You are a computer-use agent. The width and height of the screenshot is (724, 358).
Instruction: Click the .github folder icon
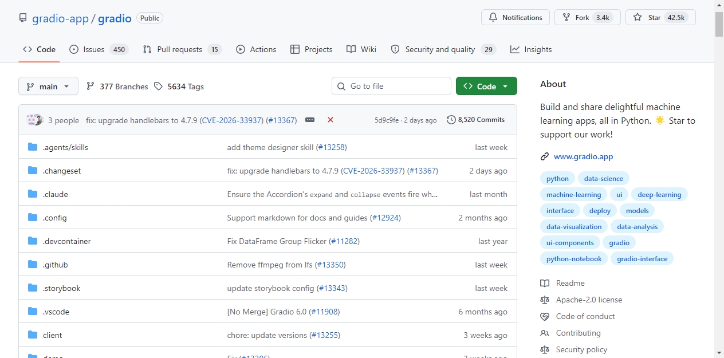[33, 265]
